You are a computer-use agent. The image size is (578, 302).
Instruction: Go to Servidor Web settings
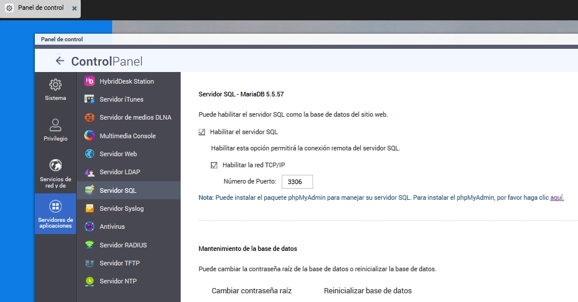point(119,154)
